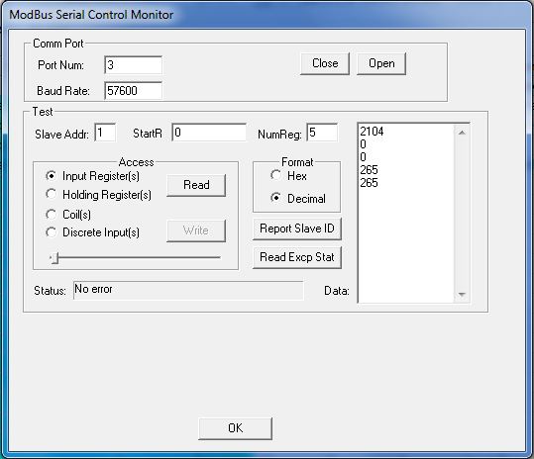This screenshot has width=534, height=459.
Task: Click the Baud Rate input field
Action: (134, 90)
